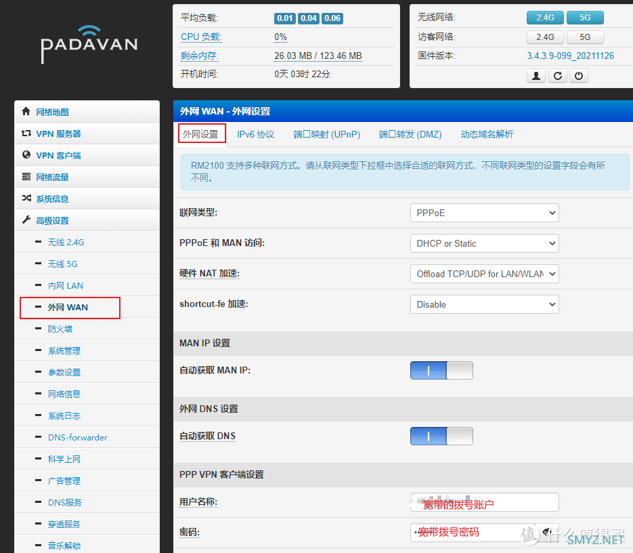Click the 系统信息 menu link
Screen dimensions: 633x553
pos(53,199)
